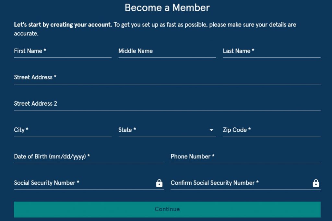Click the Phone Number field
This screenshot has width=332, height=221.
click(246, 157)
